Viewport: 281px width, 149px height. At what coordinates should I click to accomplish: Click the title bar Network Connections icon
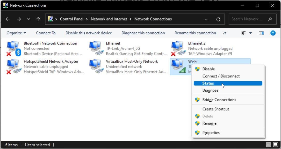5,5
